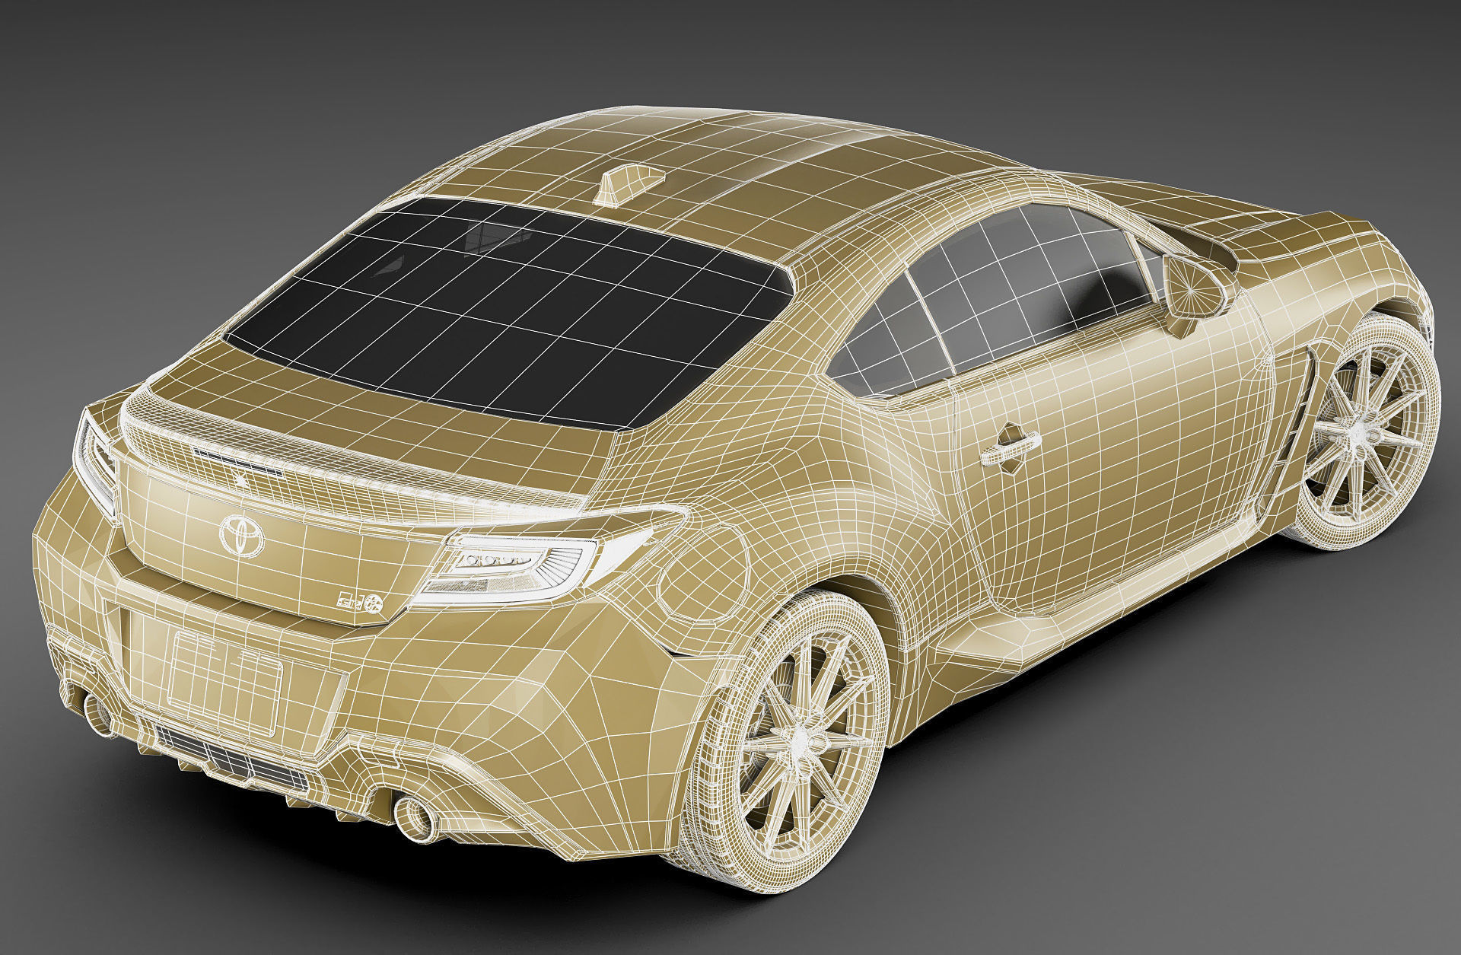
Task: Select the round fuel filler cap
Action: (705, 575)
